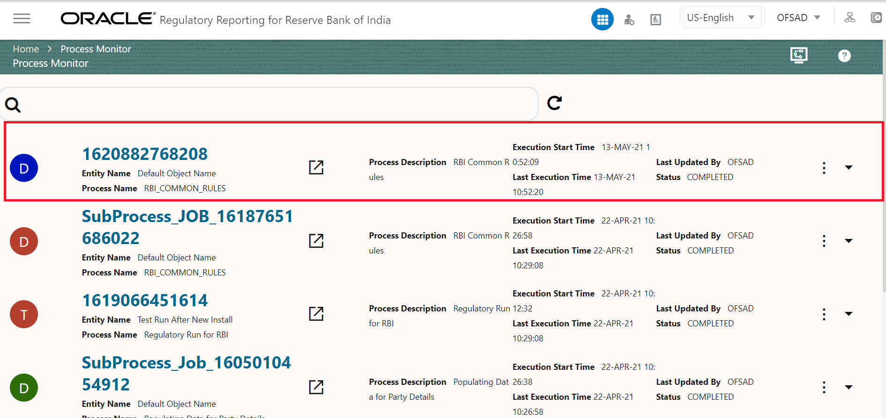
Task: Click the ORACLE logo
Action: 108,19
